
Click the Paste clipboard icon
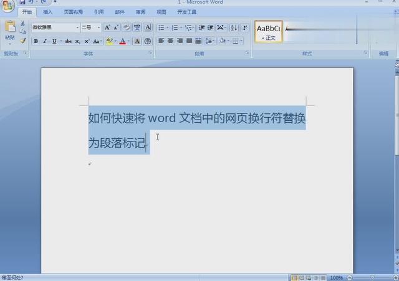(x=10, y=27)
